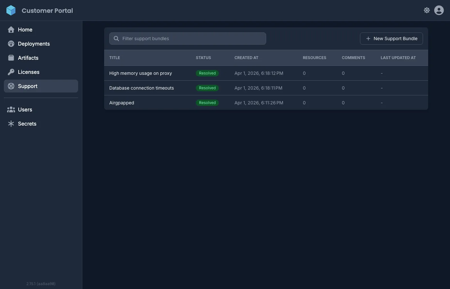Open the High memory usage on proxy bundle
450x289 pixels.
point(140,73)
